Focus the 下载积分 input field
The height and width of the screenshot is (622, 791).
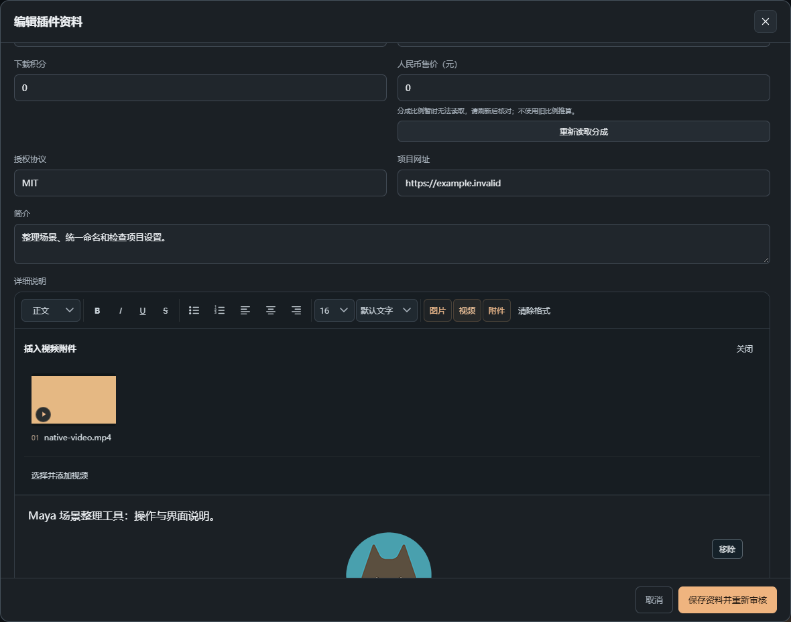tap(200, 88)
